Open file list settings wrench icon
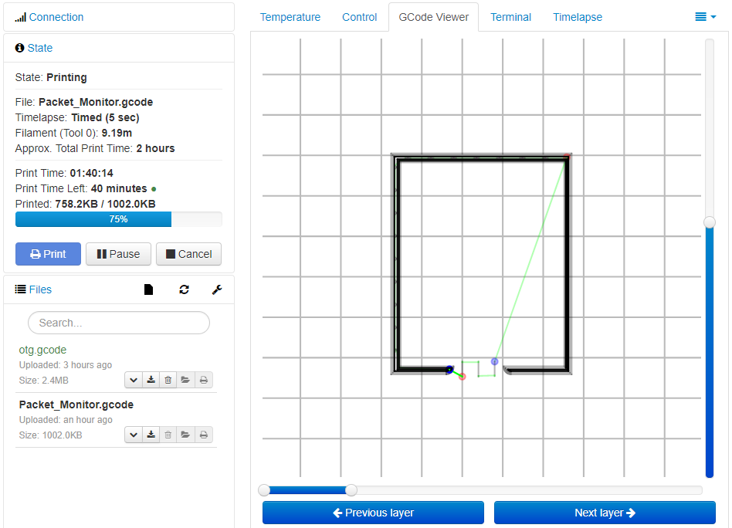 (x=217, y=289)
